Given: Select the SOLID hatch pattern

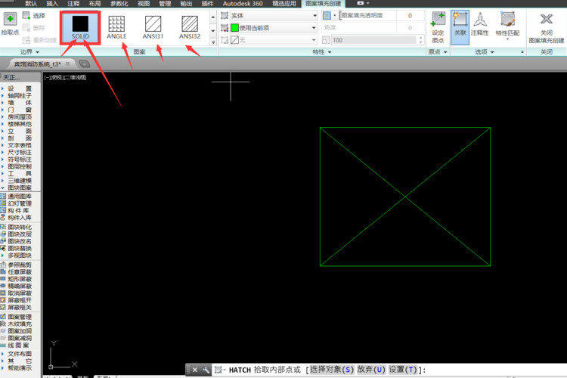Looking at the screenshot, I should [80, 27].
